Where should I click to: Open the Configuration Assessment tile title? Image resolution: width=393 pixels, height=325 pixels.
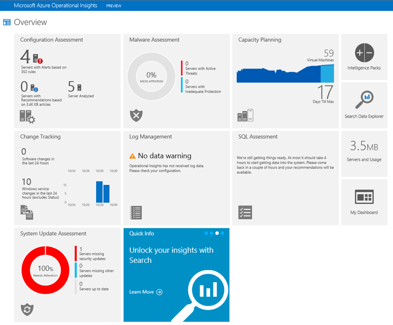coord(51,40)
